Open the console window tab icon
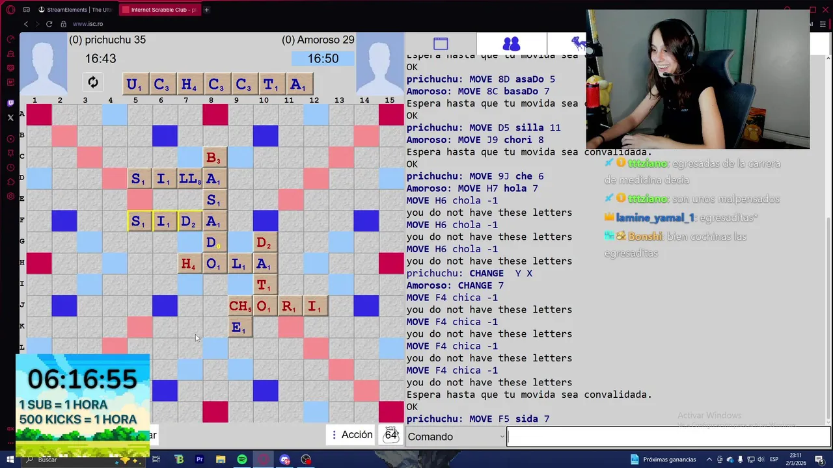The width and height of the screenshot is (833, 468). coord(441,44)
